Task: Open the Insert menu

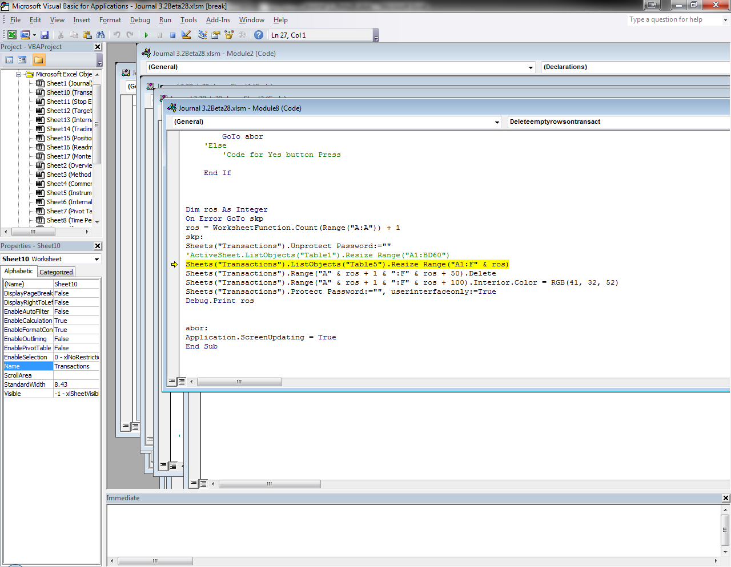Action: point(82,20)
